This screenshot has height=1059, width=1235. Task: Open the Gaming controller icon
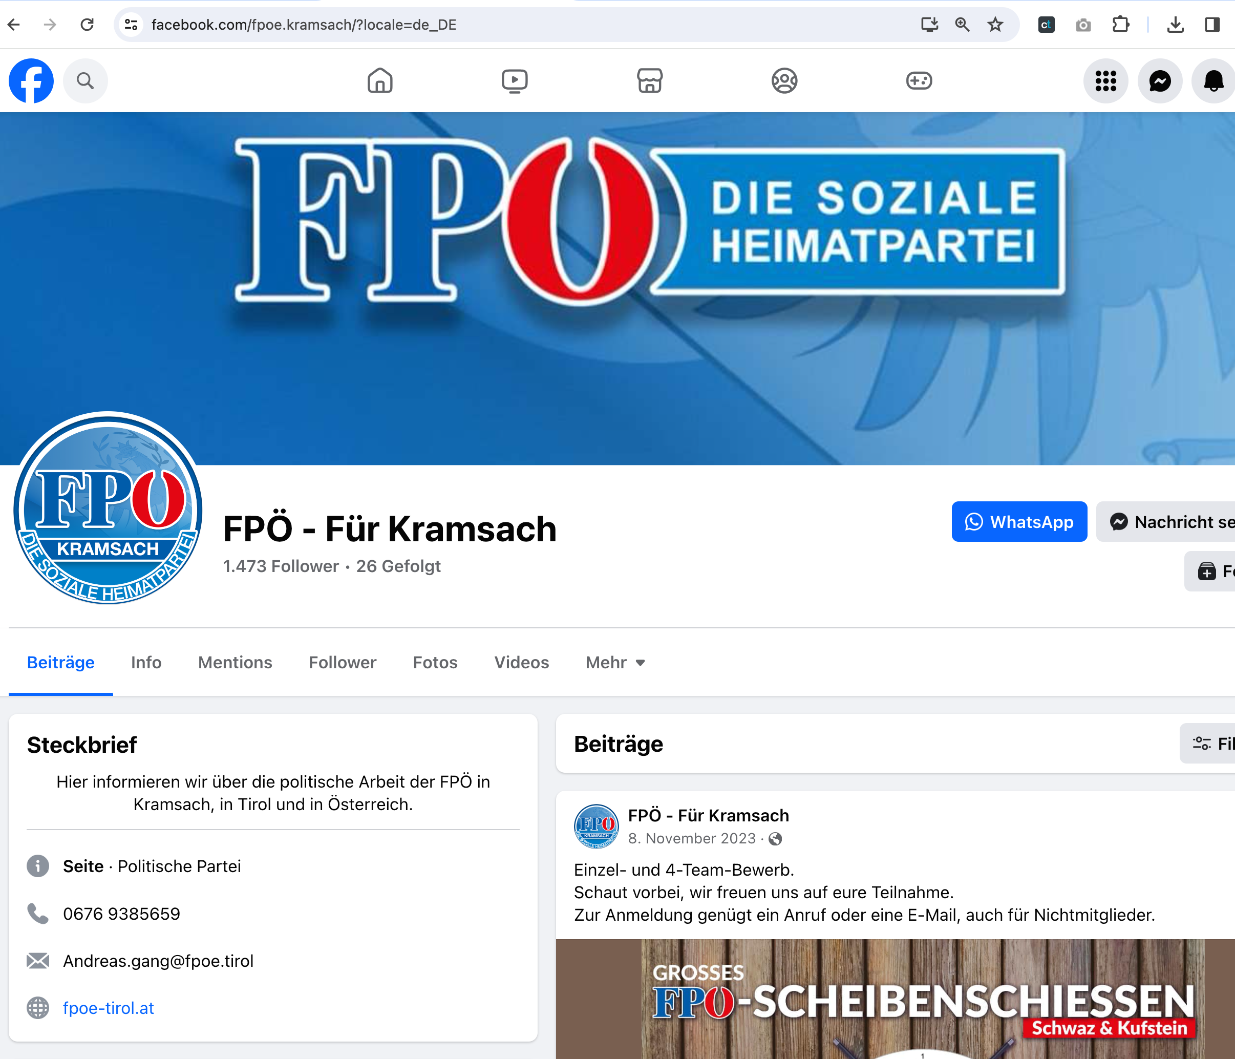coord(919,80)
